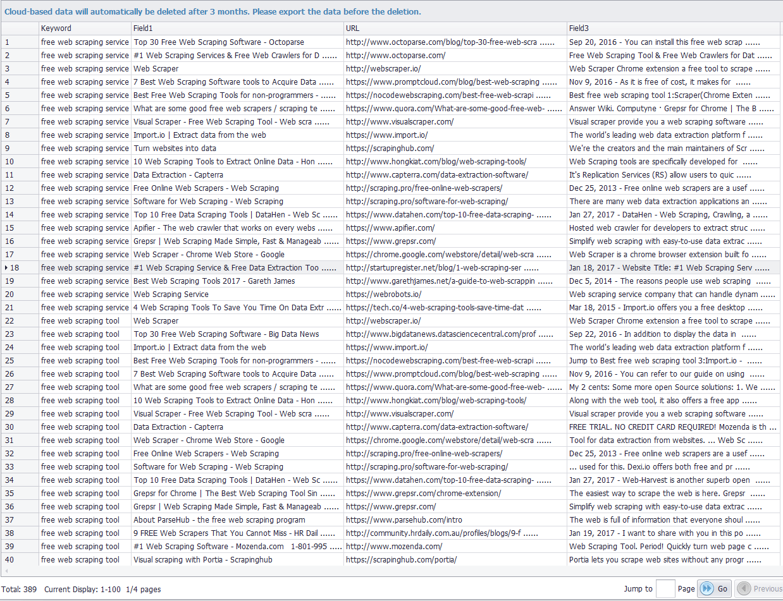
Task: Click the Field3 column header
Action: [x=675, y=28]
